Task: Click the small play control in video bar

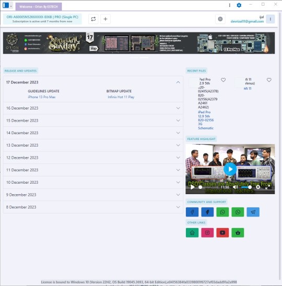Action: tap(192, 187)
